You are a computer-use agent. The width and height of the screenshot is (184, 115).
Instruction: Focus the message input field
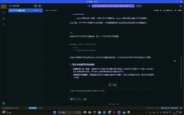[x=113, y=91]
